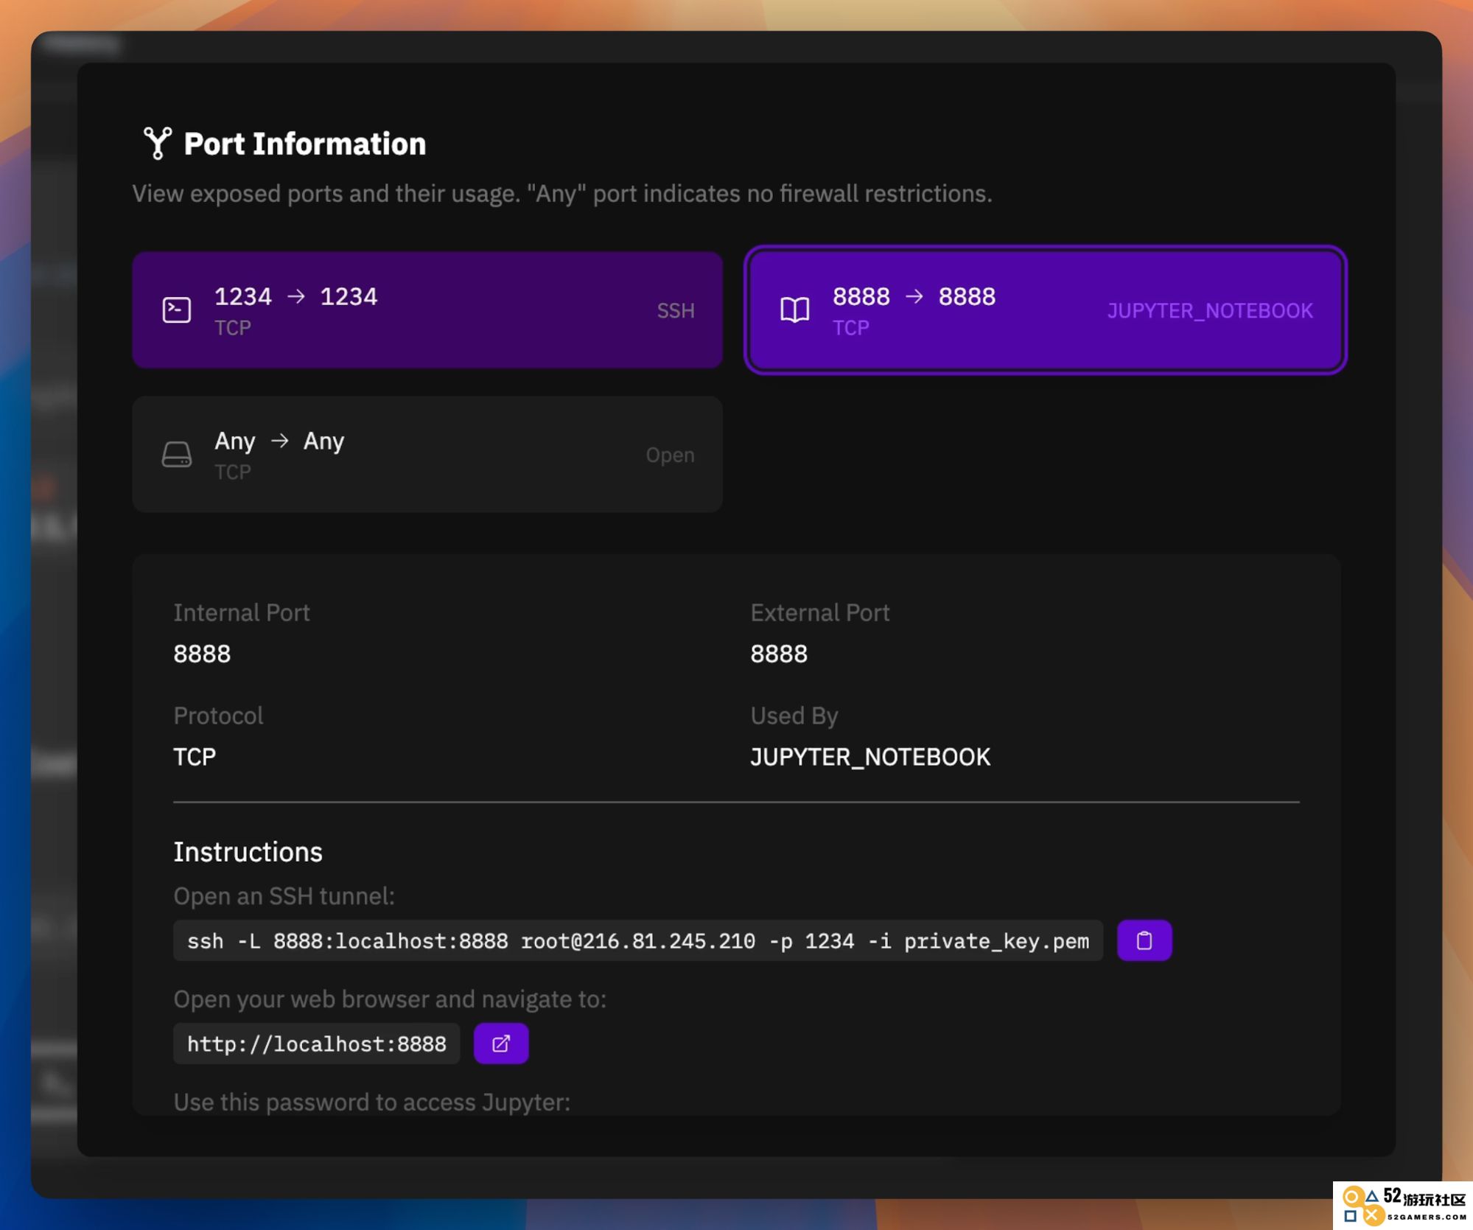Click "Open your web browser and navigate to:" text
This screenshot has height=1230, width=1473.
coord(390,999)
